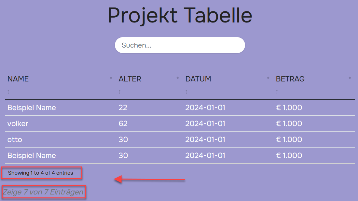Click the up-down arrow icon below NAME
This screenshot has width=358, height=201.
(x=8, y=92)
